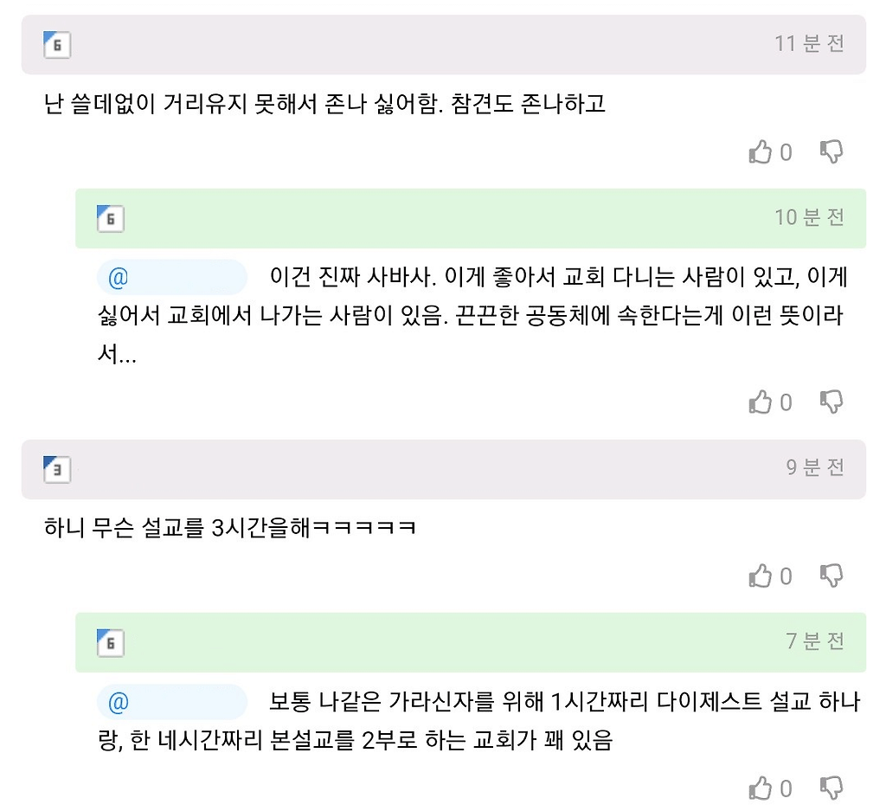Open level 6 badge on the 10 minutes ago reply
This screenshot has width=886, height=811.
point(111,219)
